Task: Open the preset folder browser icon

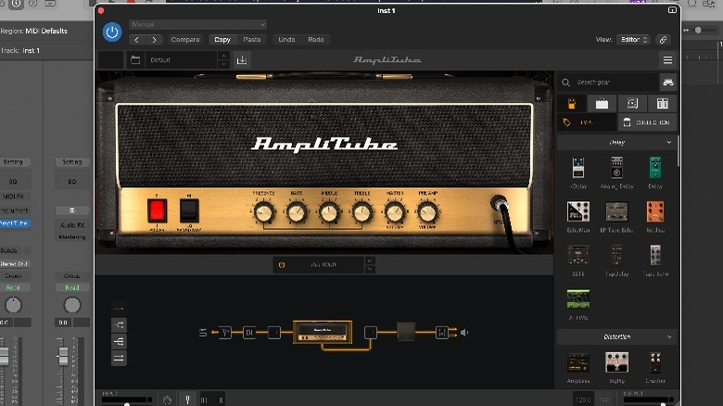Action: point(135,60)
